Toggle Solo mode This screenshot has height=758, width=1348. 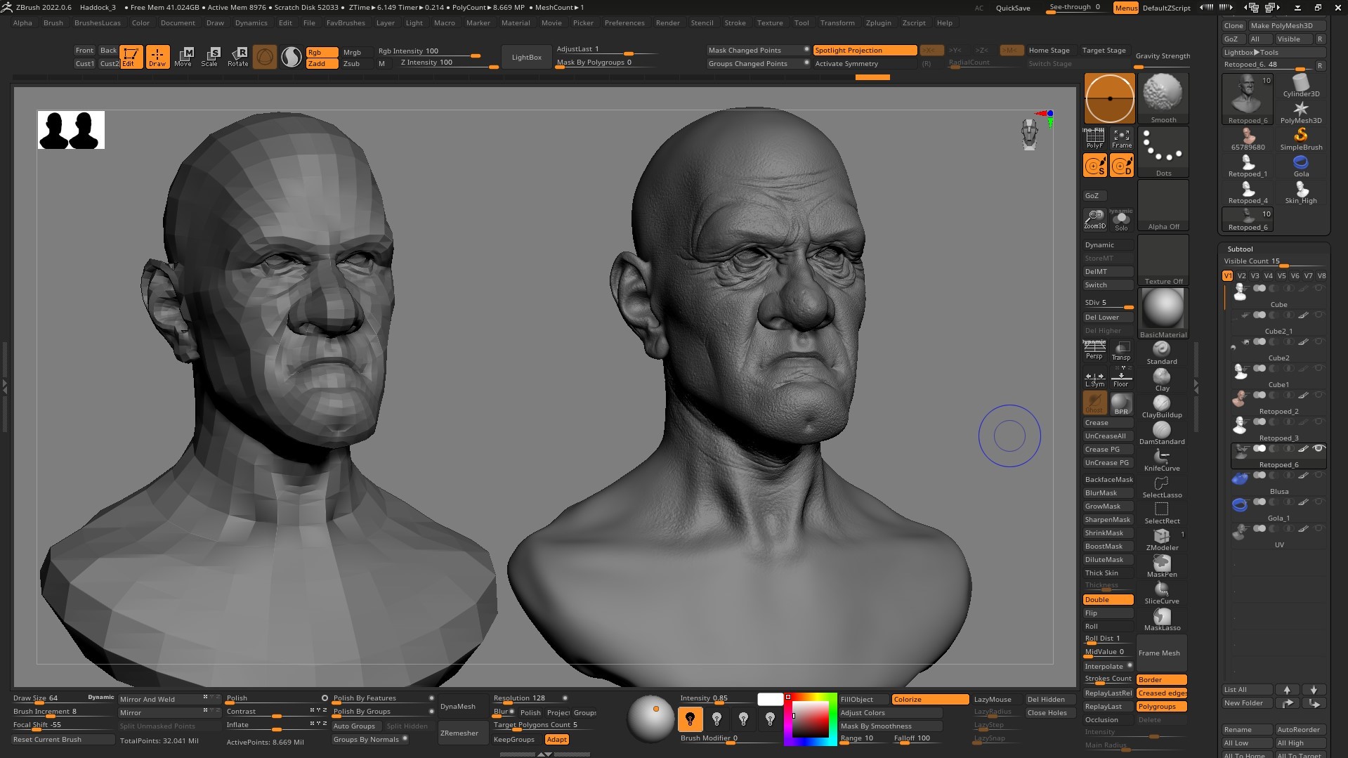tap(1121, 219)
